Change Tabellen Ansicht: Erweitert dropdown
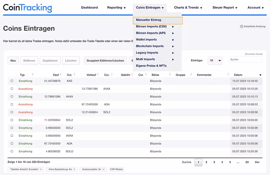Viewport: 270px width, 175px height. click(x=26, y=169)
